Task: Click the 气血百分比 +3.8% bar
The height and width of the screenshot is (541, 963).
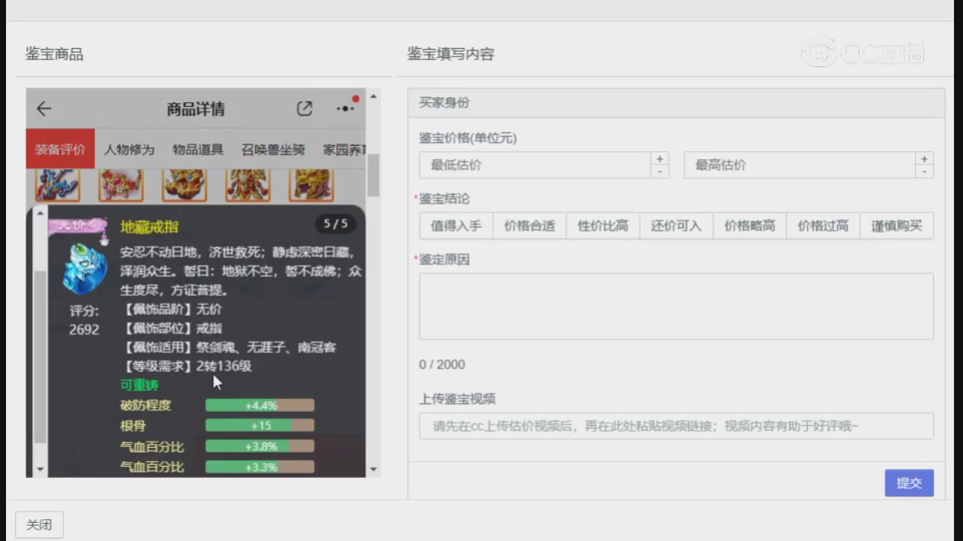Action: click(260, 446)
